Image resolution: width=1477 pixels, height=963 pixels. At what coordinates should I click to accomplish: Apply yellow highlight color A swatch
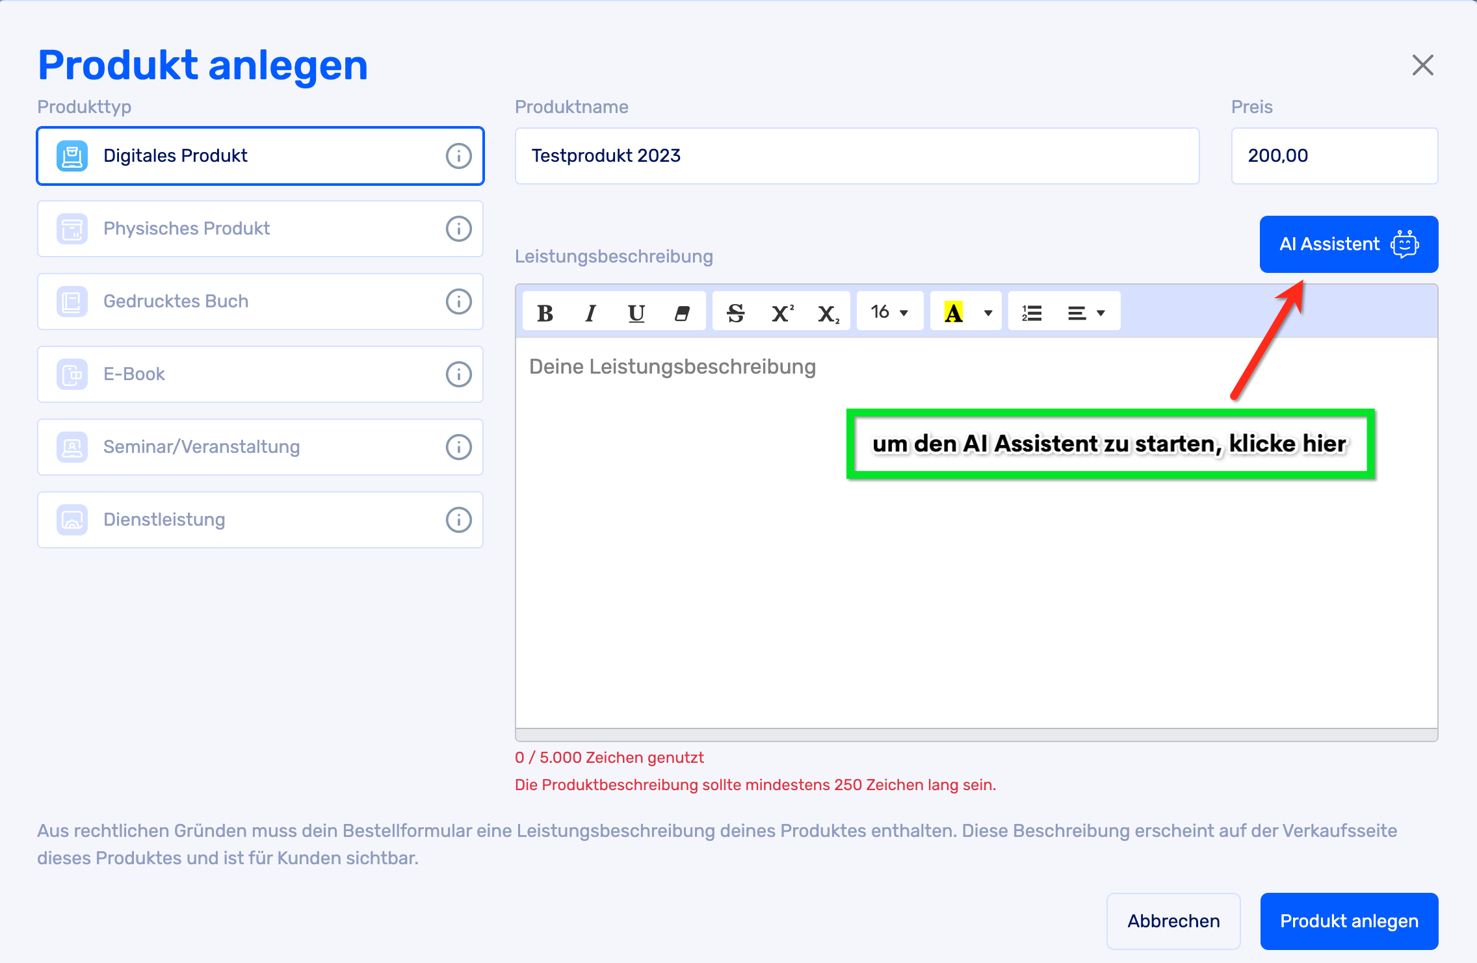point(953,313)
